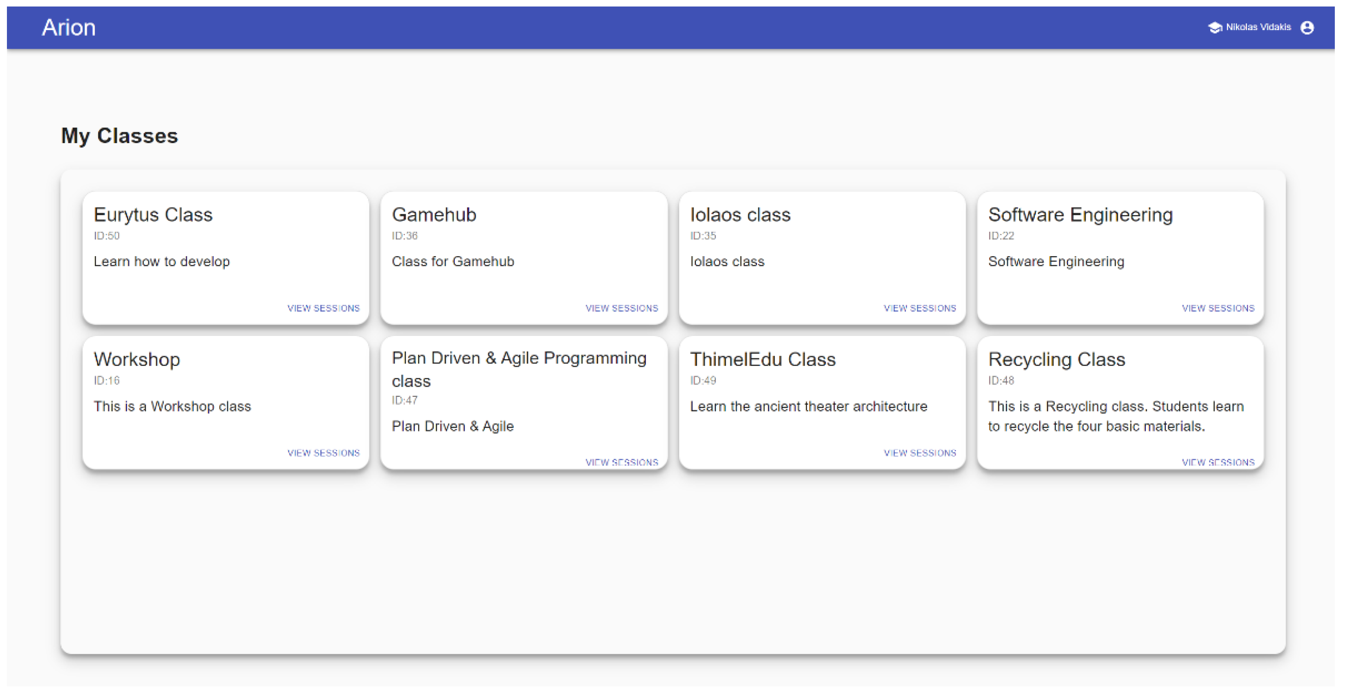The image size is (1345, 697).
Task: View sessions for Iolaos class
Action: pos(919,308)
